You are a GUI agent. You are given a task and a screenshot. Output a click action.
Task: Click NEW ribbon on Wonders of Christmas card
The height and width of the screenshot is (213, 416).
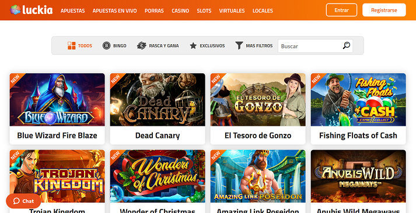click(x=116, y=155)
